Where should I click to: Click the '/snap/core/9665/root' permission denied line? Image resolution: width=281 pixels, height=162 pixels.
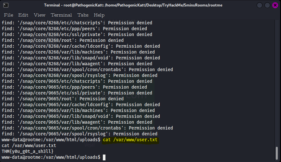[x=63, y=99]
